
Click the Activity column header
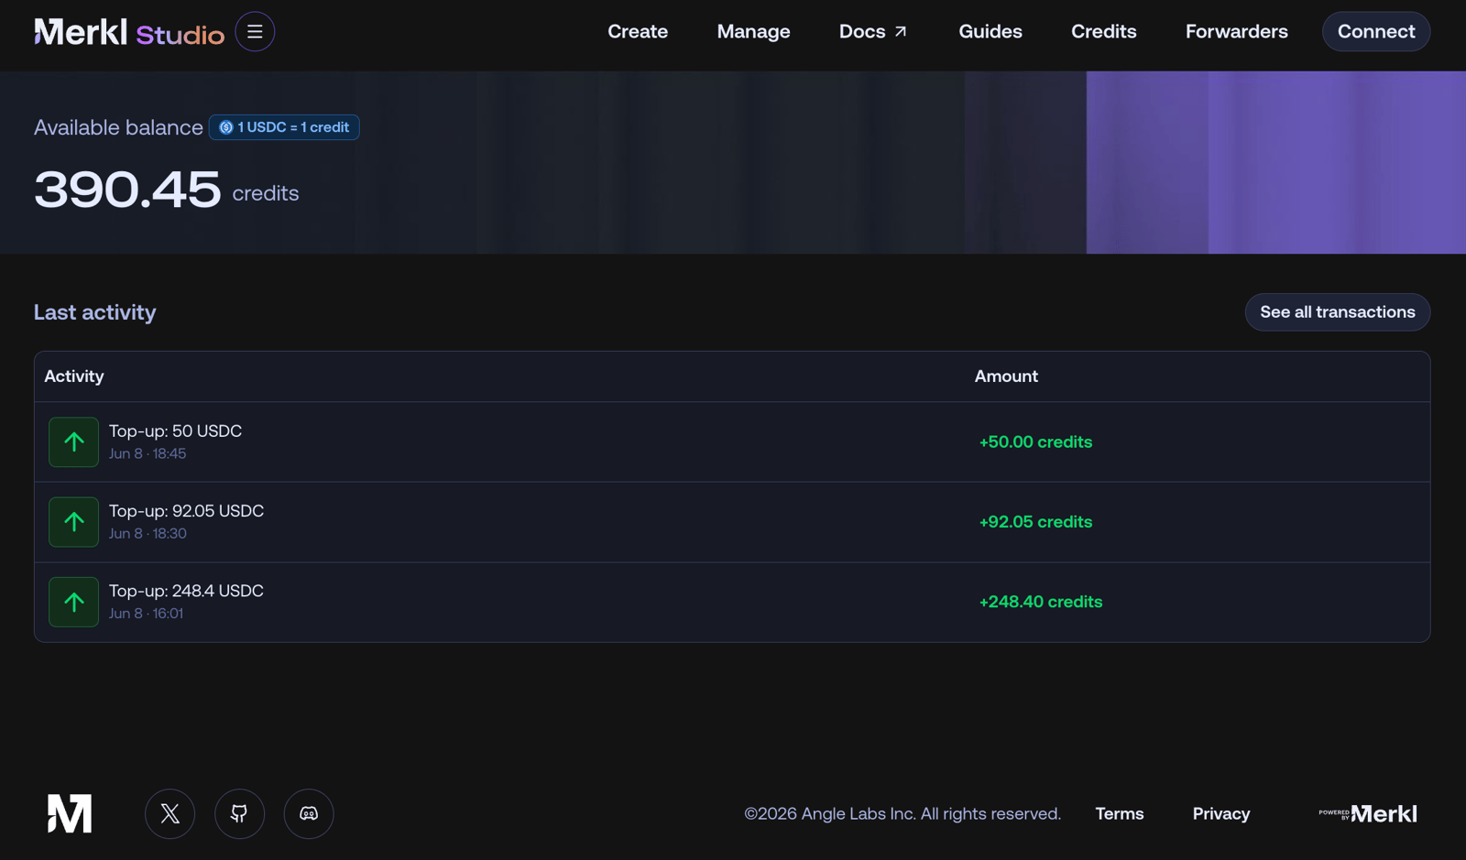coord(74,376)
